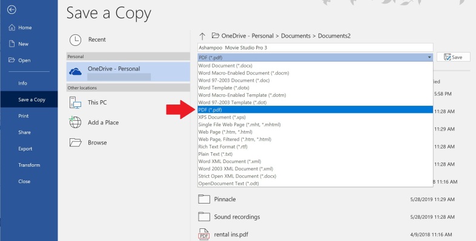This screenshot has height=241, width=476.
Task: Click the up arrow to go up one folder
Action: click(202, 36)
